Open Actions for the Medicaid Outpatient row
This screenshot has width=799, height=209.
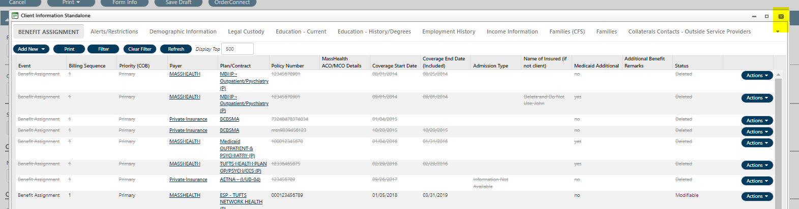[757, 143]
